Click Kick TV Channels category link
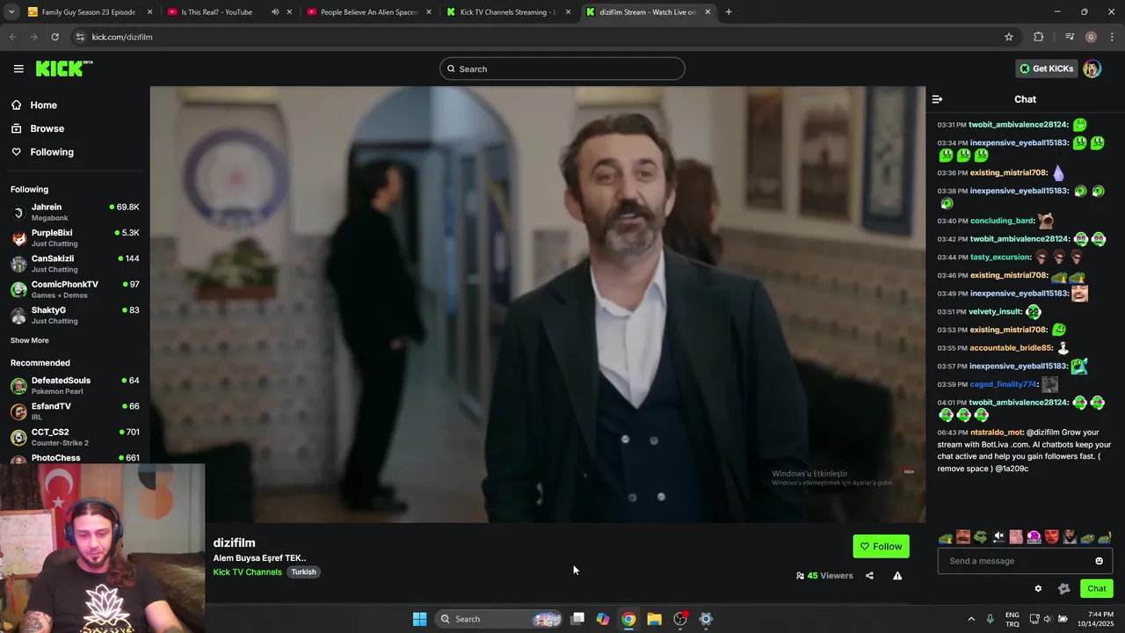This screenshot has height=633, width=1125. 247,572
